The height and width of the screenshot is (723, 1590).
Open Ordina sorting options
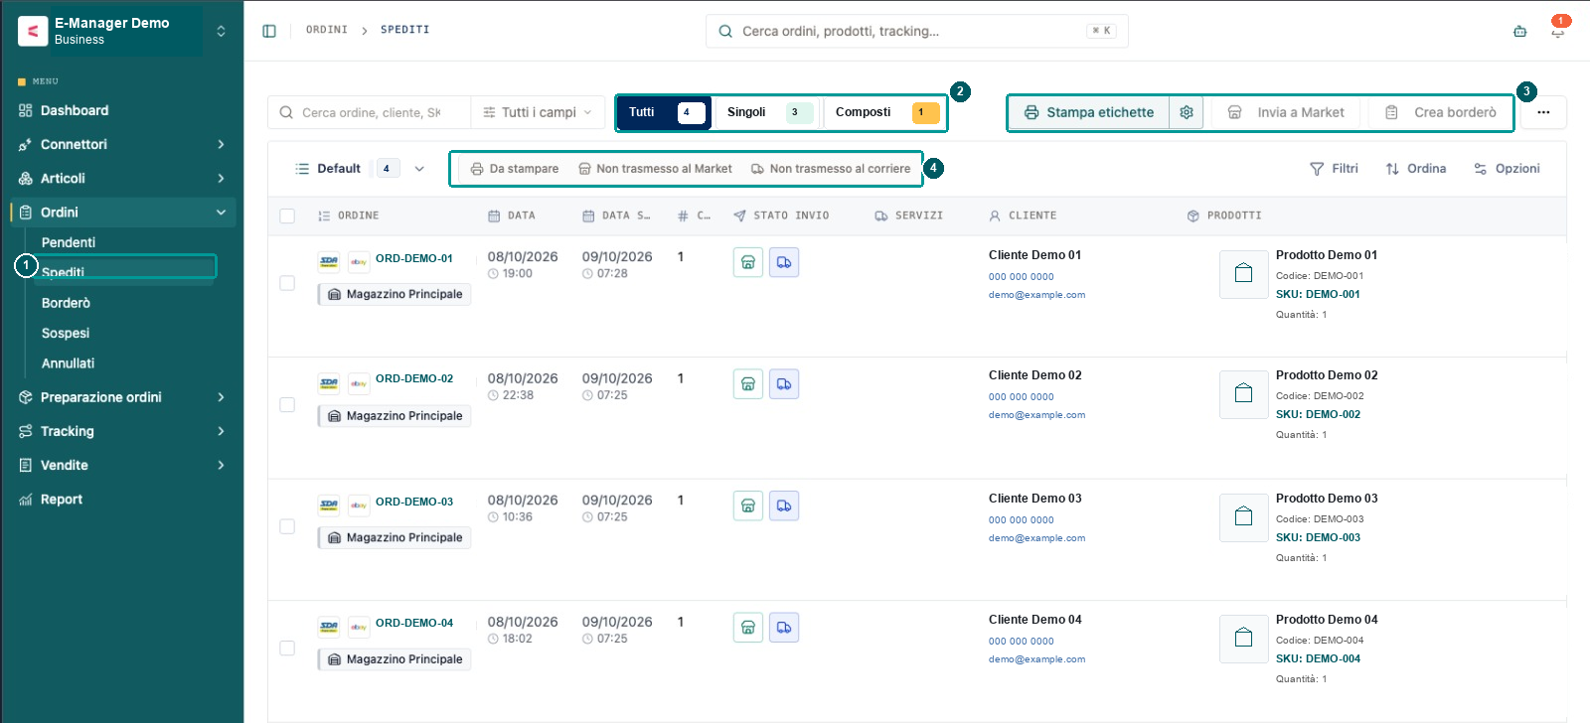(x=1416, y=169)
